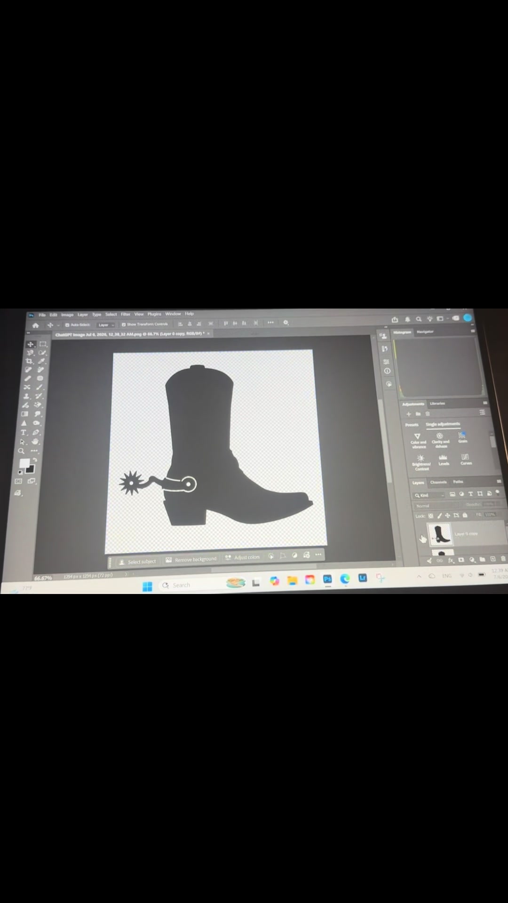Select the Clone Stamp tool
The height and width of the screenshot is (903, 508).
click(26, 396)
